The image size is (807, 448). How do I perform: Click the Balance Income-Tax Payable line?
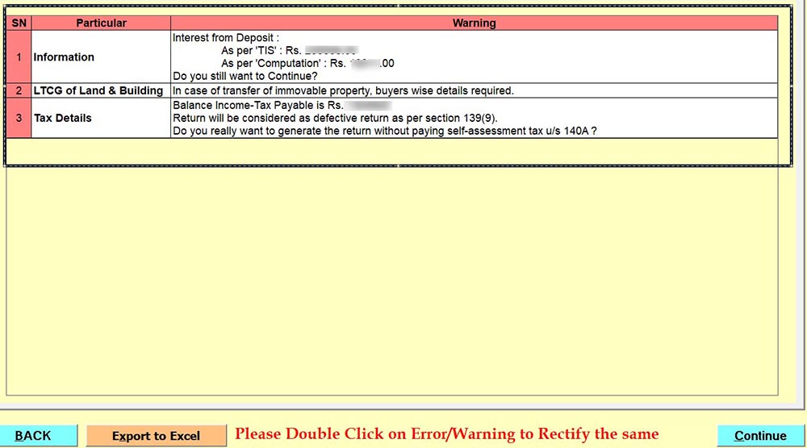pyautogui.click(x=258, y=105)
